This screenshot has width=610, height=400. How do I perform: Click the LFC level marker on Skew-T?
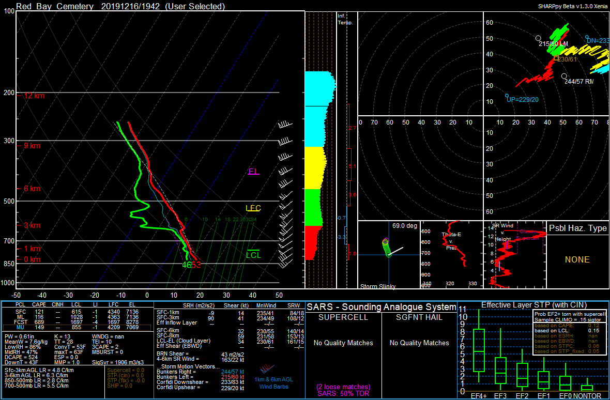coord(253,208)
